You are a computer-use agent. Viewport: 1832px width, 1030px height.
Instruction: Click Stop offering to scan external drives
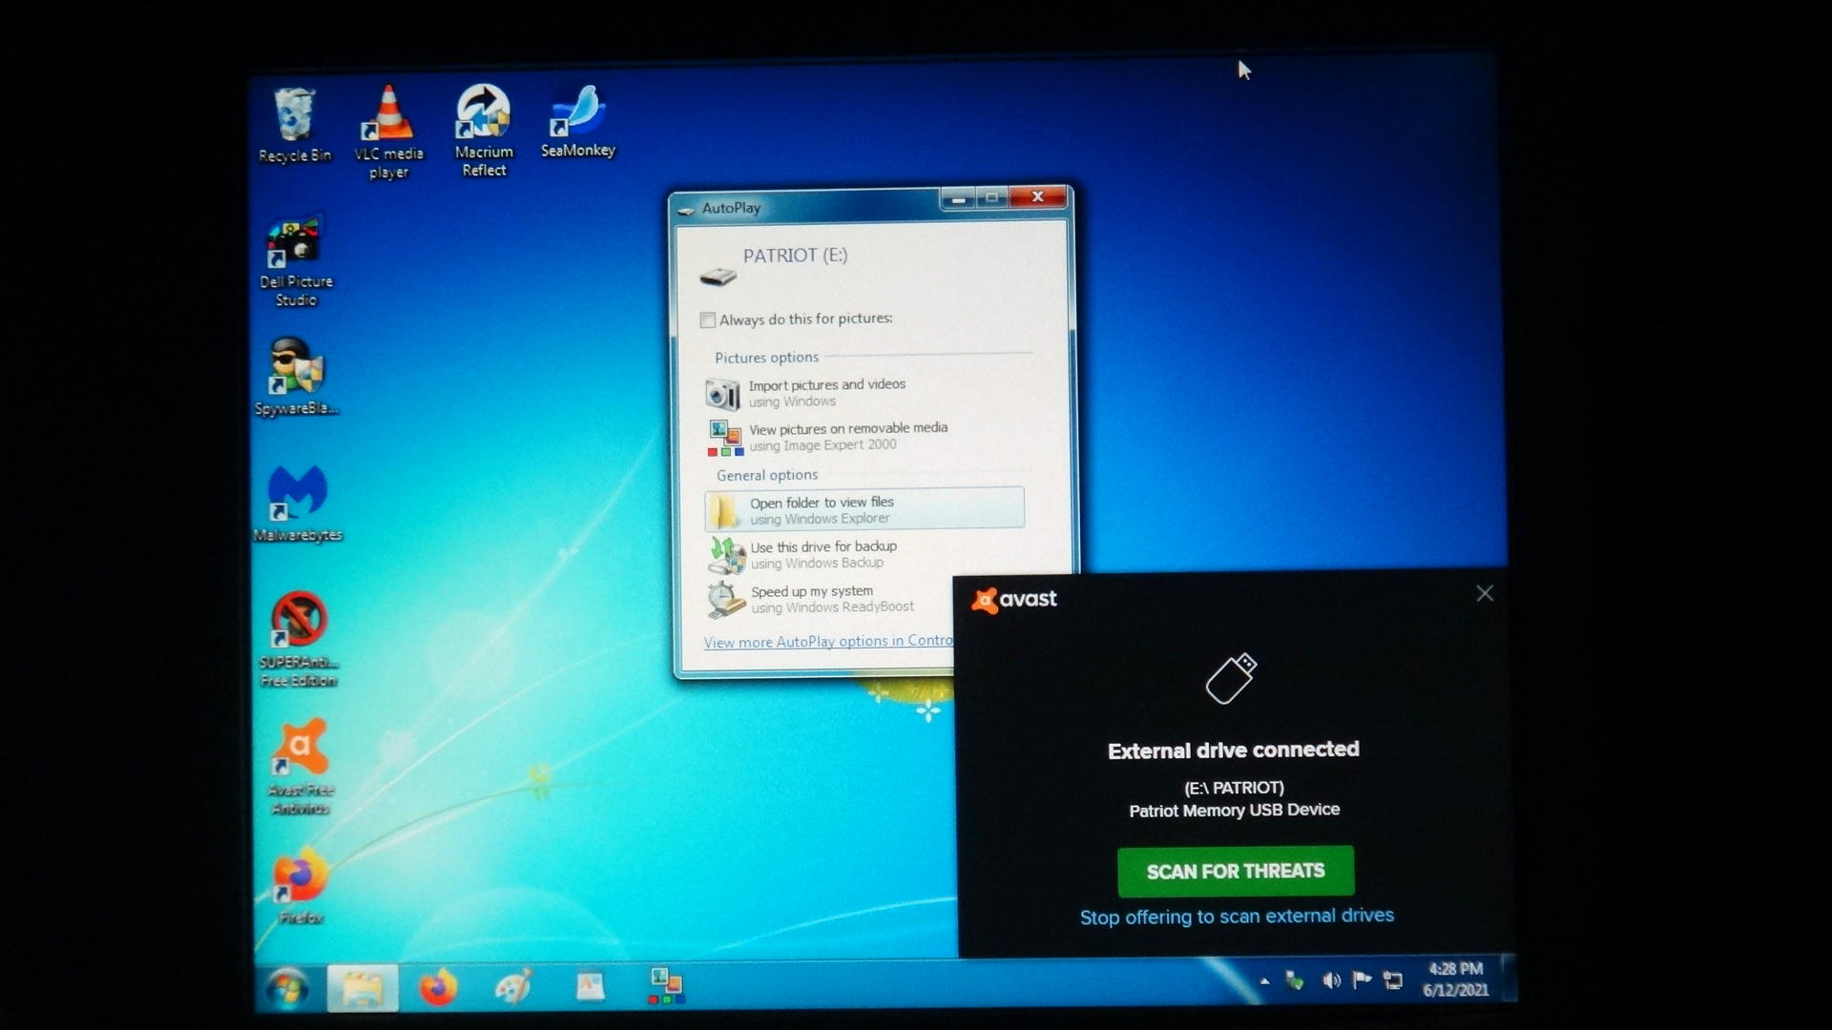(x=1237, y=917)
